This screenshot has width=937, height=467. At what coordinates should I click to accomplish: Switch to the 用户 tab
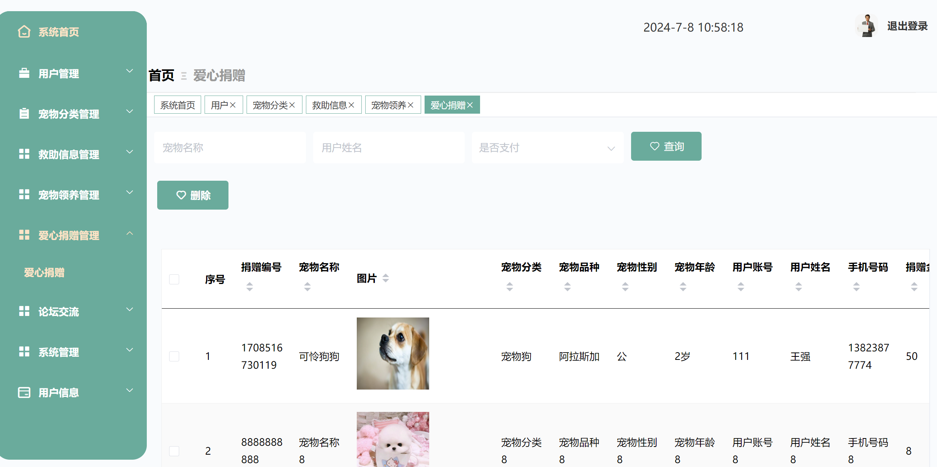(223, 104)
